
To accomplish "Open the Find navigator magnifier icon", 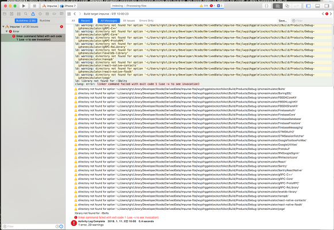I will coord(26,14).
